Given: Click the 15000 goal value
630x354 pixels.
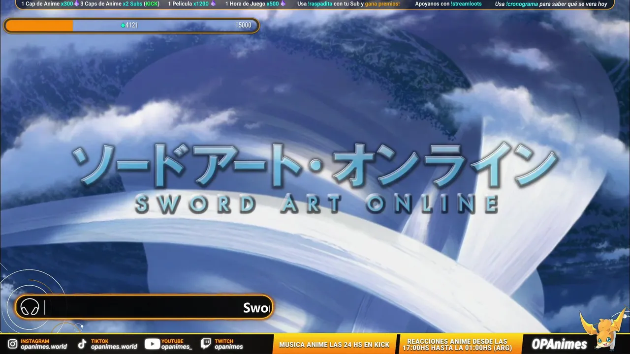Looking at the screenshot, I should [243, 26].
